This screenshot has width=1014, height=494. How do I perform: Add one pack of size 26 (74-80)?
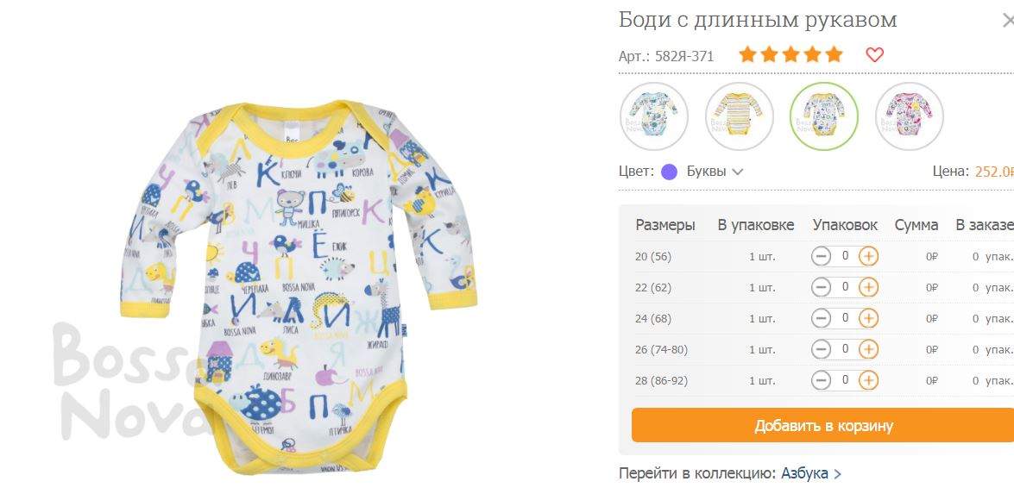868,349
